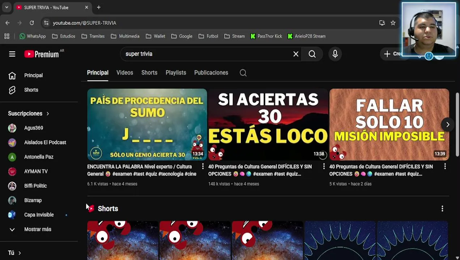Click the magnifier search button
460x260 pixels.
tap(312, 54)
